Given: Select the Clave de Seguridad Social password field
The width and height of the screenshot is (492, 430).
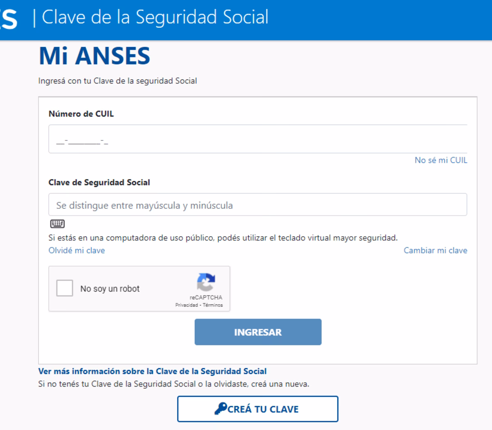Looking at the screenshot, I should point(257,204).
